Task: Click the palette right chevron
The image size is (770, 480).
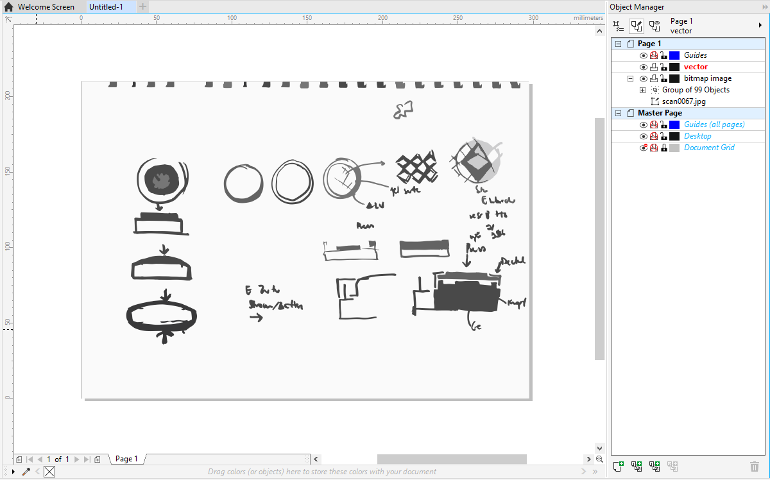Action: click(584, 472)
